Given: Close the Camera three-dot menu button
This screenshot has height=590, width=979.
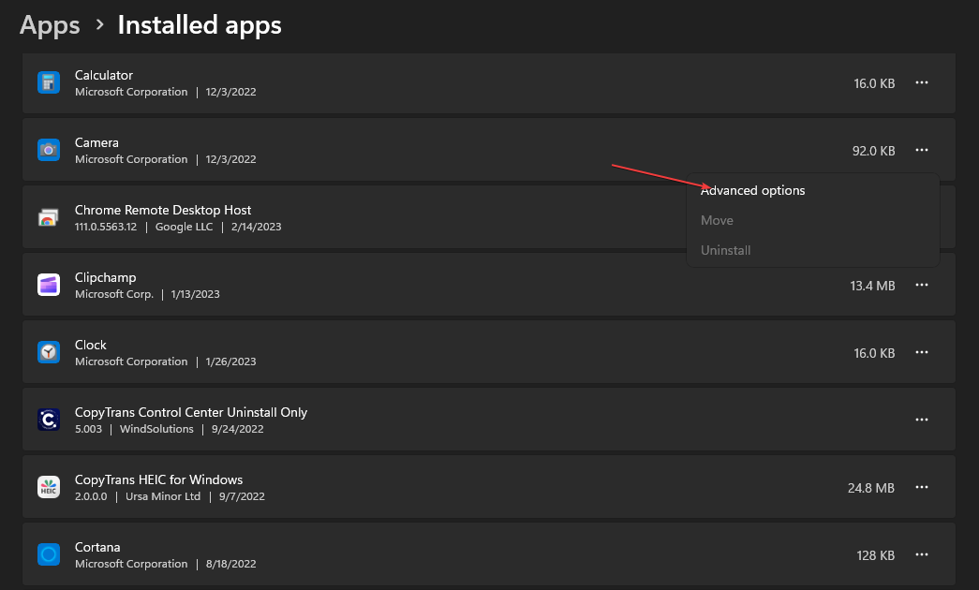Looking at the screenshot, I should pyautogui.click(x=922, y=150).
